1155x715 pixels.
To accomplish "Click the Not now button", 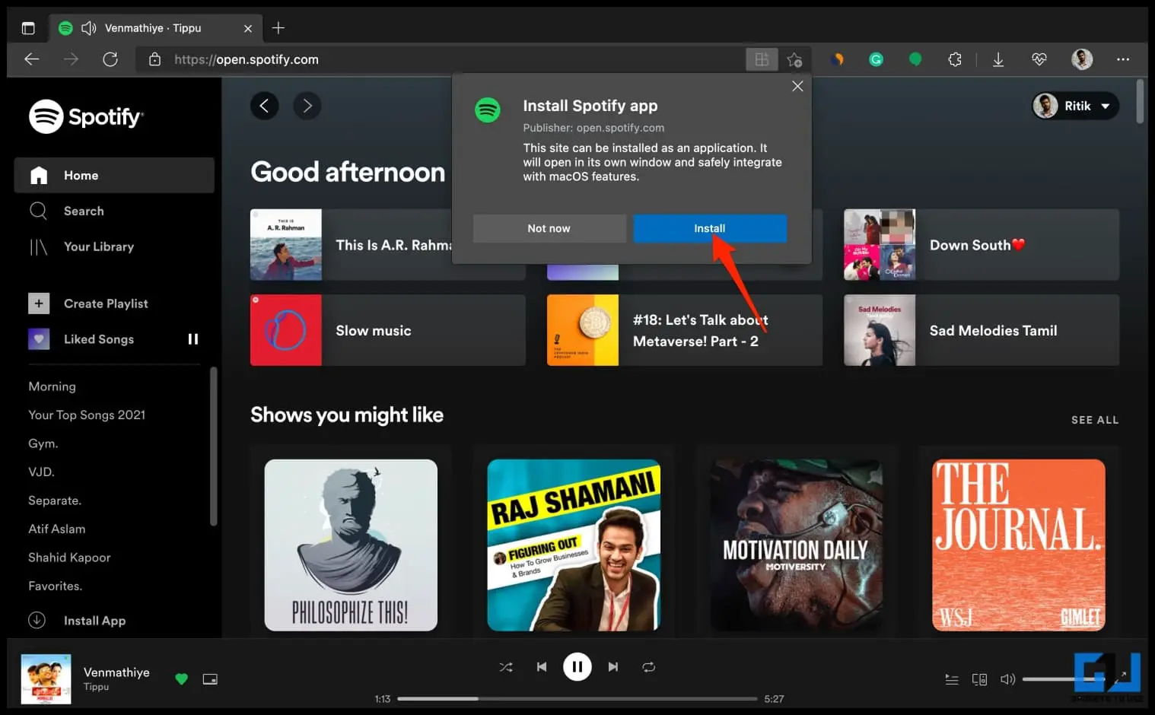I will click(549, 228).
